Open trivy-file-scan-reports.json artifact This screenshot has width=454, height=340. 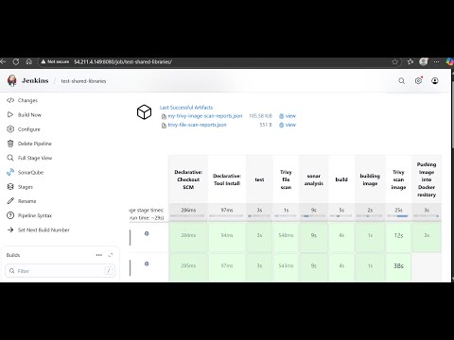pyautogui.click(x=197, y=125)
